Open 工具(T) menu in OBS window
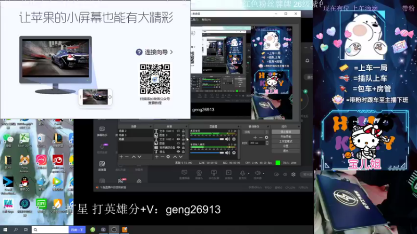The width and height of the screenshot is (417, 234). (x=194, y=20)
